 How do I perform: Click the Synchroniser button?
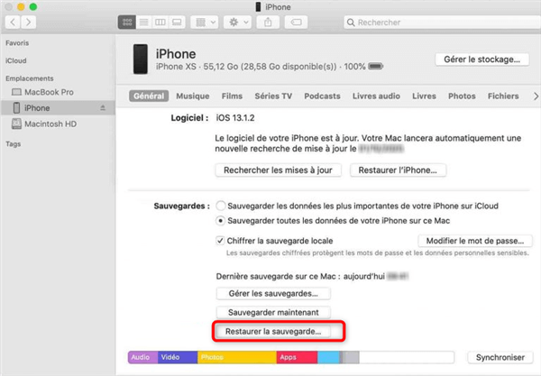pyautogui.click(x=500, y=357)
